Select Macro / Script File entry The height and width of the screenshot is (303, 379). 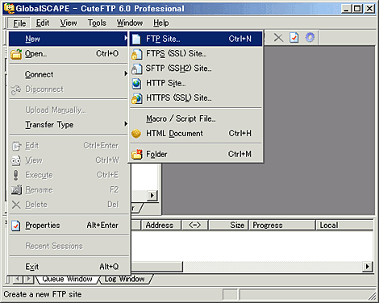[196, 118]
